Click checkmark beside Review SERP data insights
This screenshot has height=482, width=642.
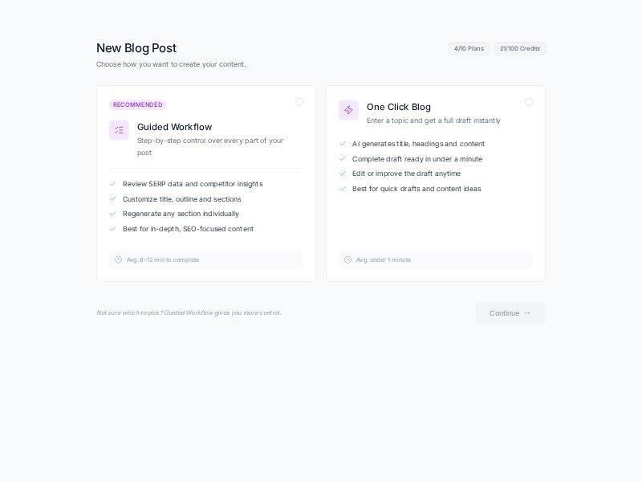pyautogui.click(x=112, y=184)
